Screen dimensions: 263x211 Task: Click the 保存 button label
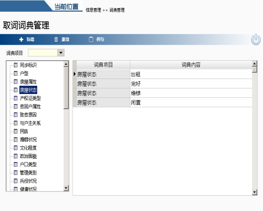100,39
